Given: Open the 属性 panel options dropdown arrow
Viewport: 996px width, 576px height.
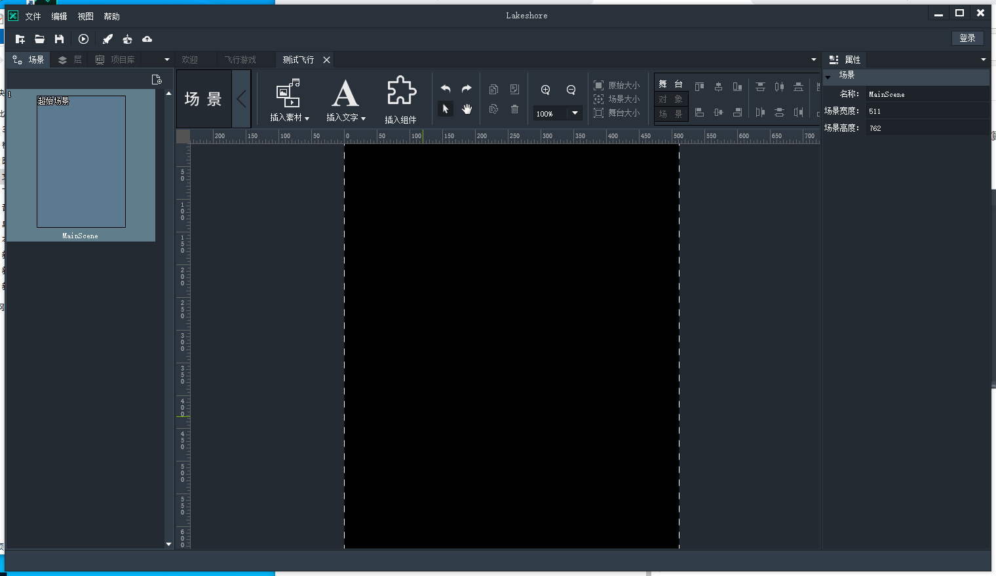Looking at the screenshot, I should [x=984, y=60].
